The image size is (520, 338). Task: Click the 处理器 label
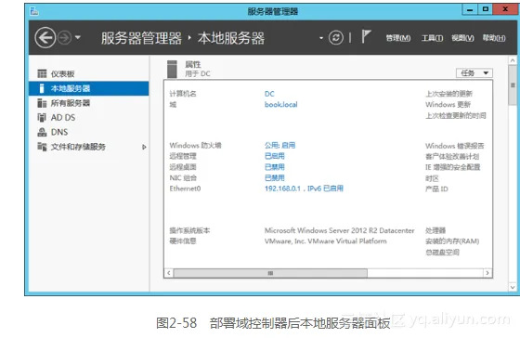pyautogui.click(x=435, y=230)
